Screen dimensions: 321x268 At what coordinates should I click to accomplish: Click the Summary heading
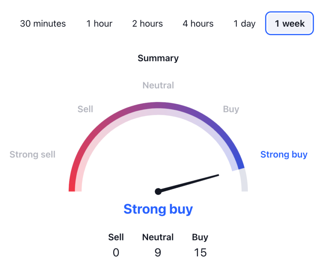tap(158, 58)
